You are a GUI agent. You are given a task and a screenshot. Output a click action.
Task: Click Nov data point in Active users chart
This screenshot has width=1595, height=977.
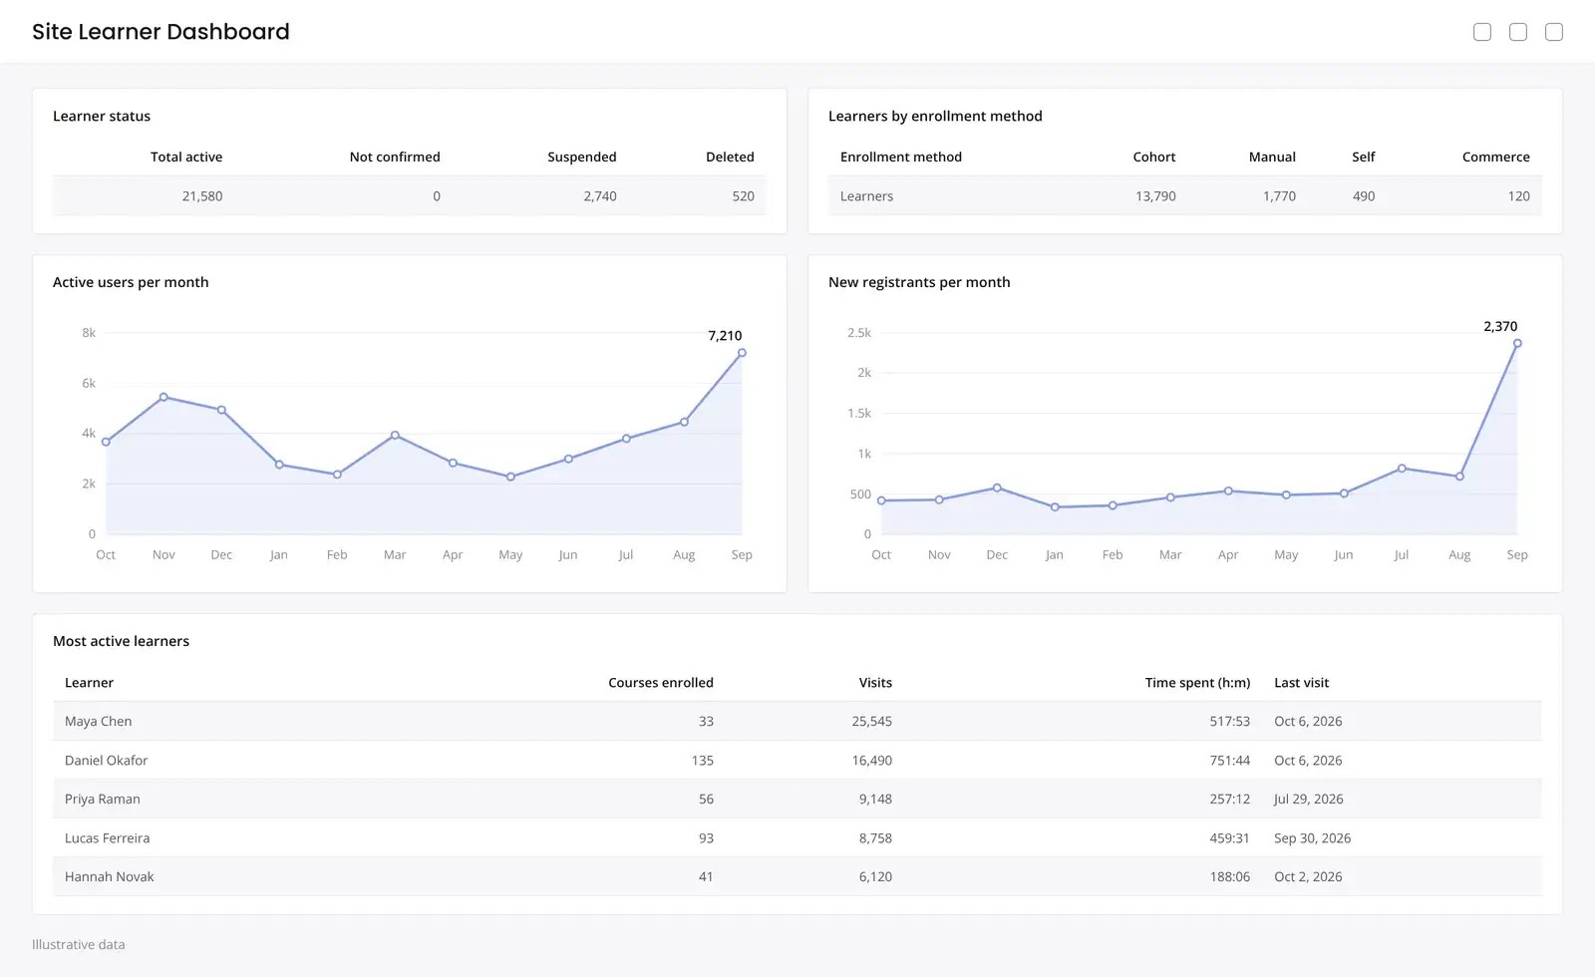(x=163, y=397)
